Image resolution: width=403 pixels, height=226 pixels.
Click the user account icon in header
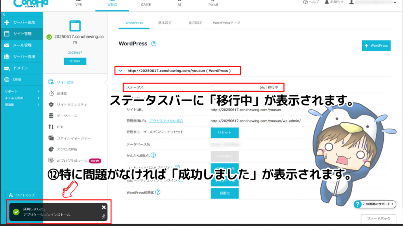pyautogui.click(x=351, y=2)
